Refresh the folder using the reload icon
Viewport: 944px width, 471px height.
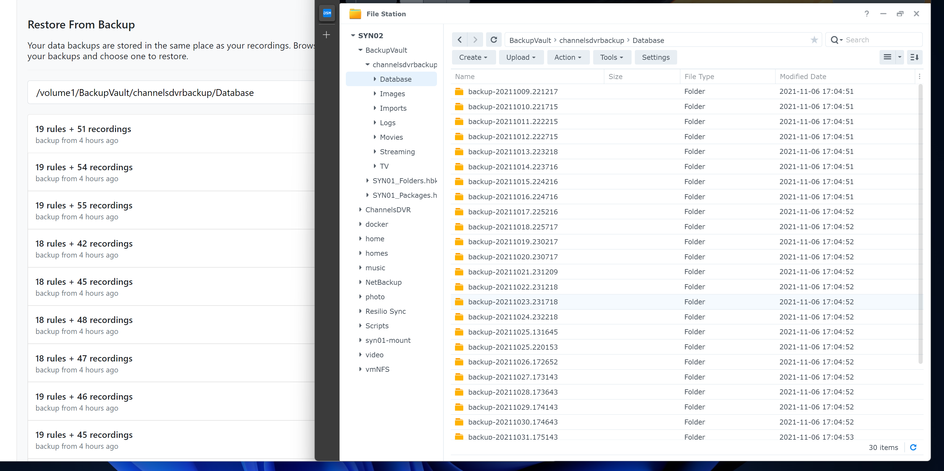pyautogui.click(x=494, y=40)
